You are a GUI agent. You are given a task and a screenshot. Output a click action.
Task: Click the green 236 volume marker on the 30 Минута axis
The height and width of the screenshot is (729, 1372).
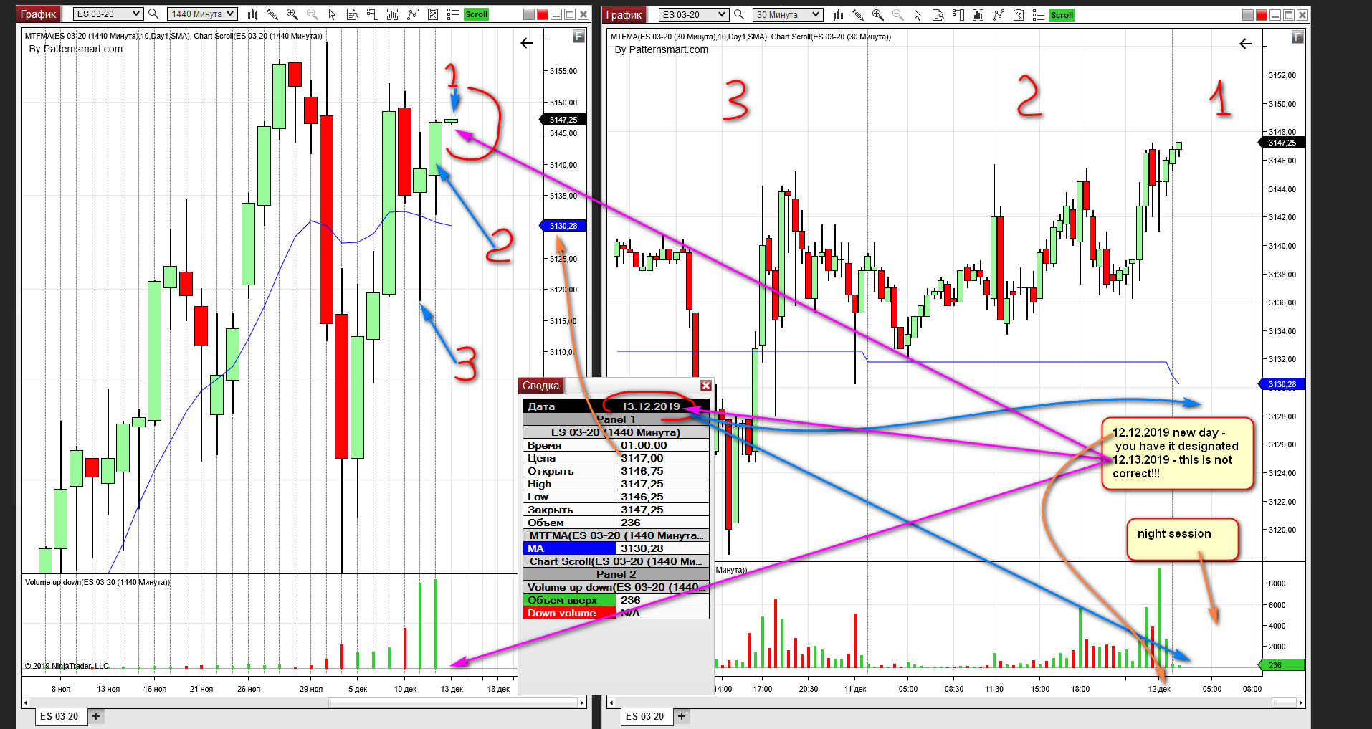1282,665
